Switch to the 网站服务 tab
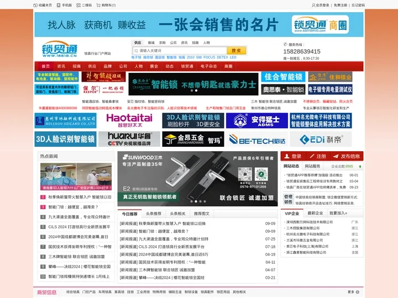 tap(312, 166)
